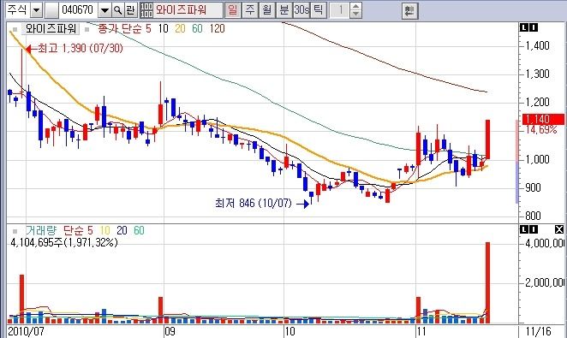
Task: Switch to the 주 weekly chart period
Action: pyautogui.click(x=249, y=9)
